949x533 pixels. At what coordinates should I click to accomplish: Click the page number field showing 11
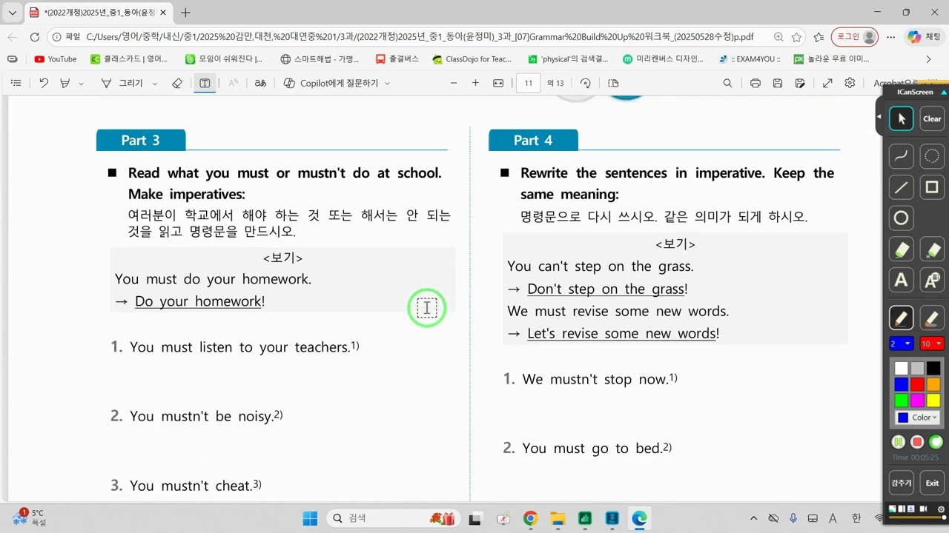click(x=528, y=83)
